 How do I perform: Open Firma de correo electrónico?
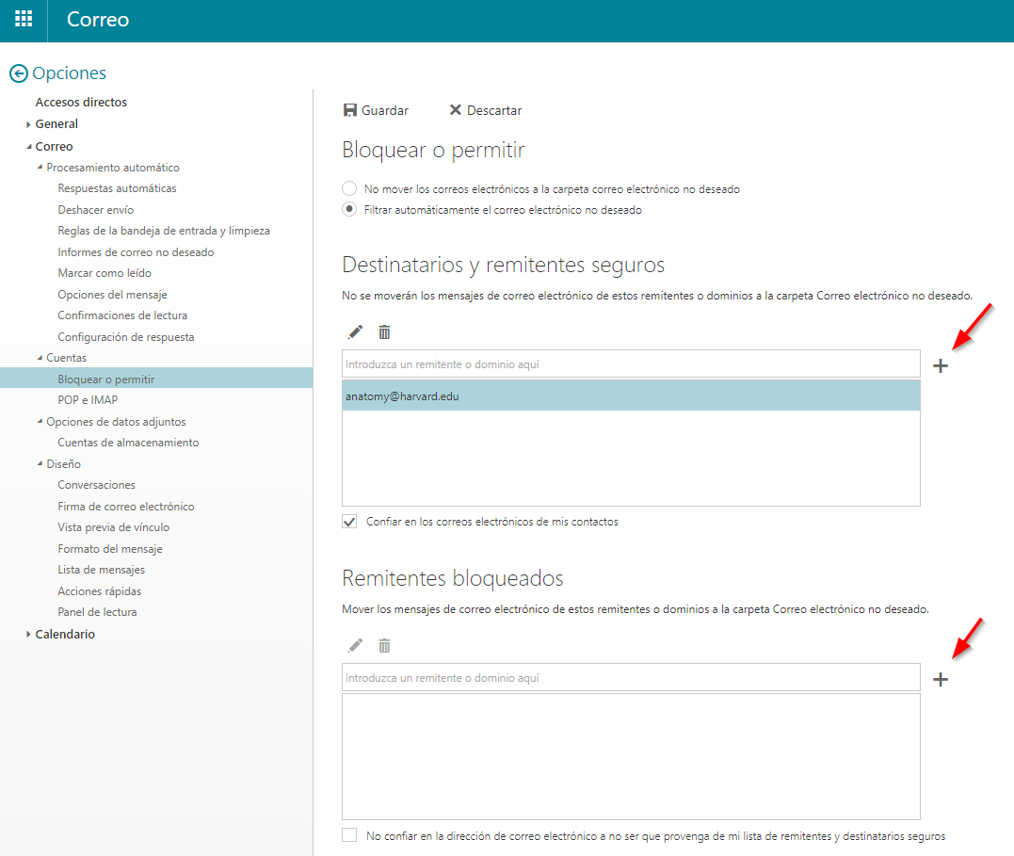(x=126, y=506)
